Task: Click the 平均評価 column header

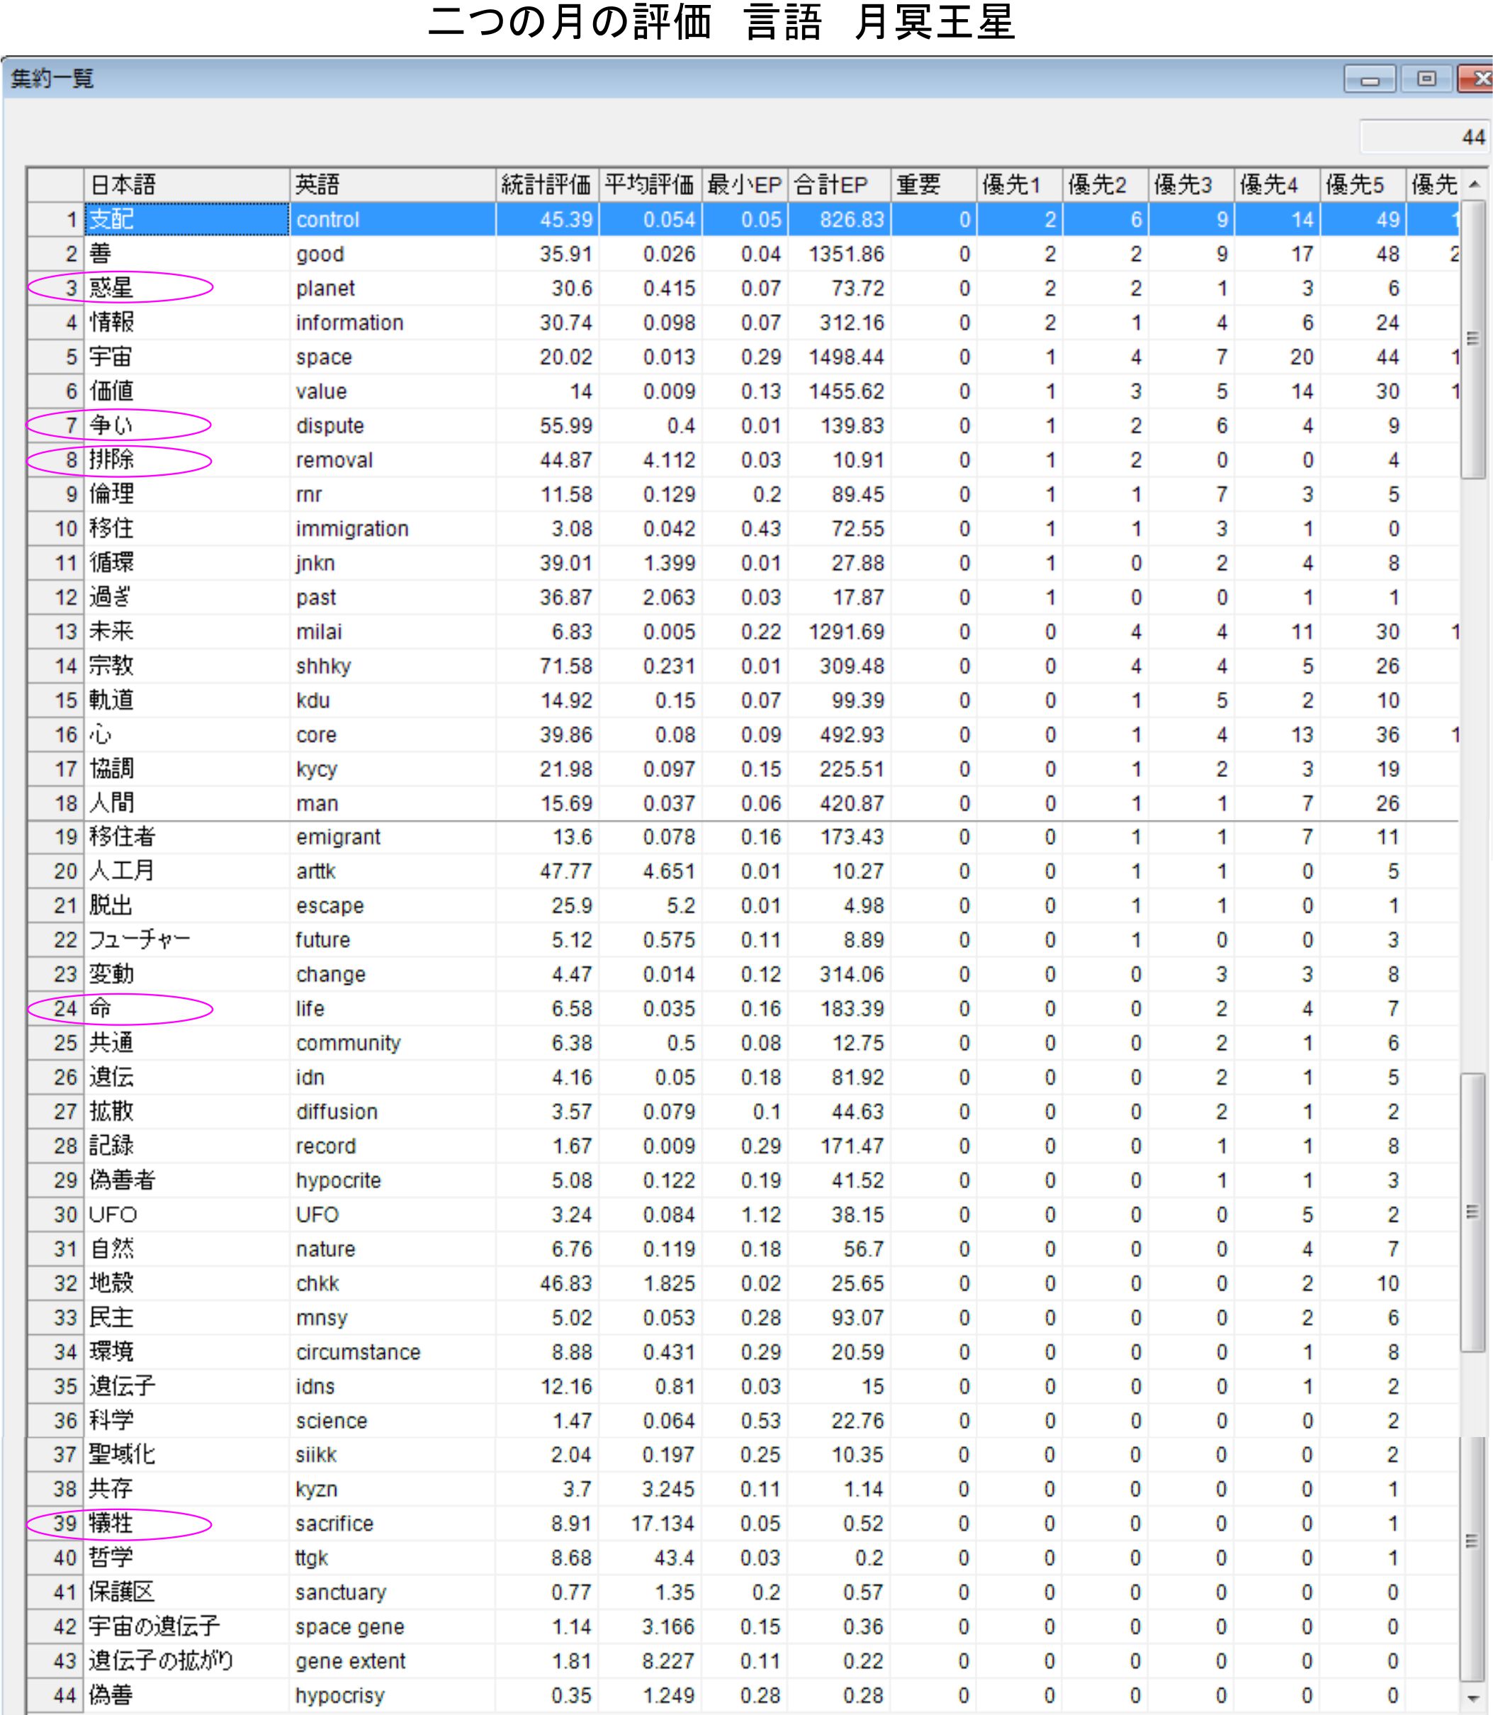Action: coord(649,184)
